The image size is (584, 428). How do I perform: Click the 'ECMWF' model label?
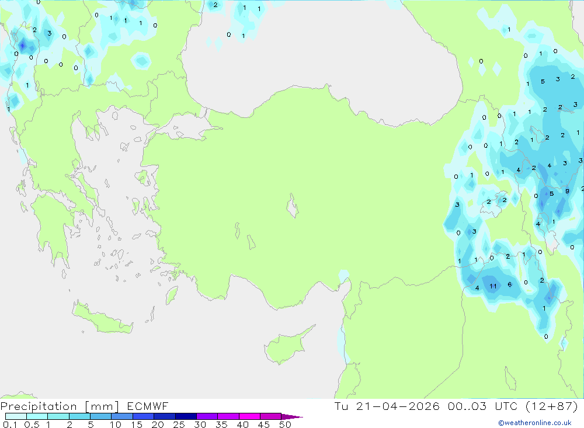(148, 406)
